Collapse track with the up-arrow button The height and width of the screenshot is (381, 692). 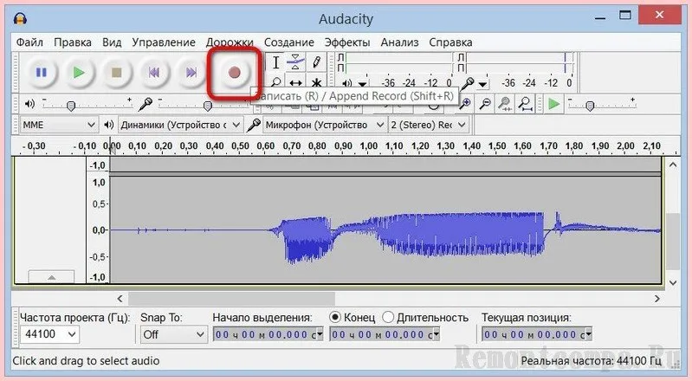click(52, 277)
